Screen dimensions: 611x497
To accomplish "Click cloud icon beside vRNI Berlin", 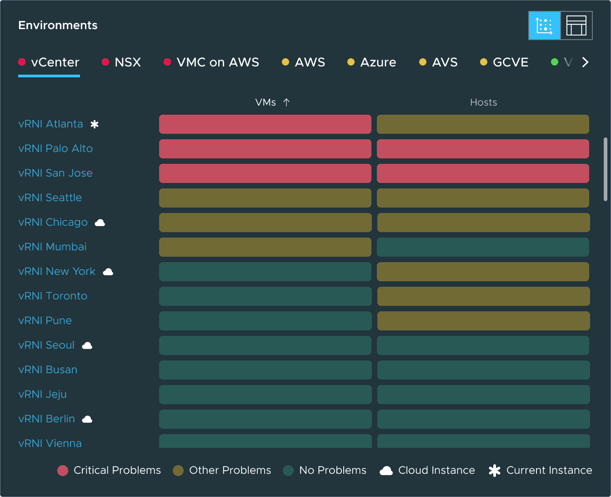I will (x=87, y=419).
